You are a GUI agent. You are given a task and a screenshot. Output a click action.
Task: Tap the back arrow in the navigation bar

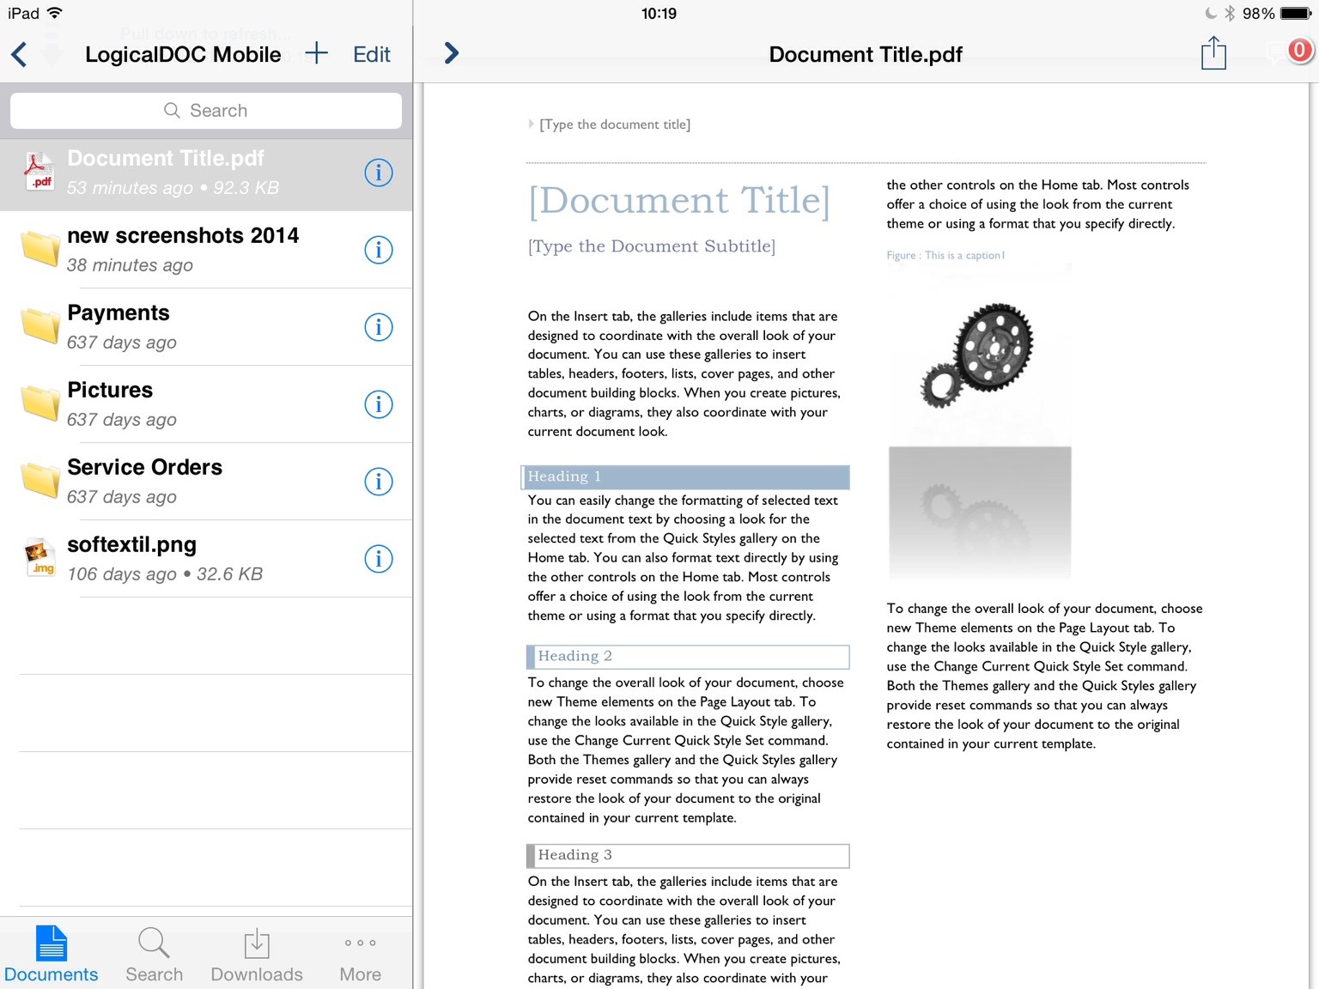19,54
